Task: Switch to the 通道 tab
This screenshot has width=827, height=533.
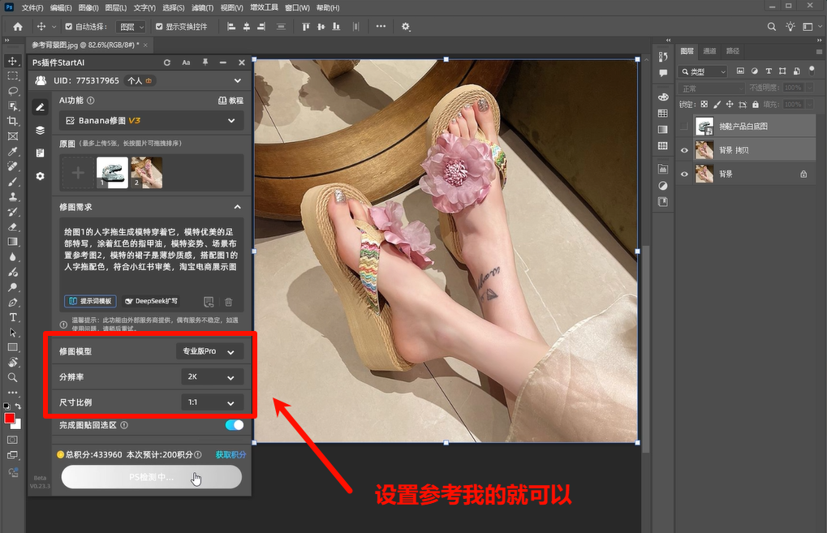Action: pyautogui.click(x=709, y=50)
